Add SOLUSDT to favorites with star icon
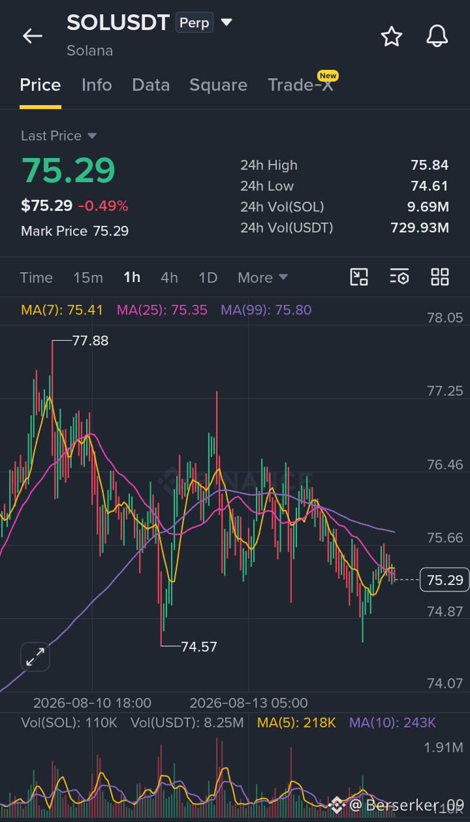Viewport: 470px width, 822px height. click(x=392, y=36)
